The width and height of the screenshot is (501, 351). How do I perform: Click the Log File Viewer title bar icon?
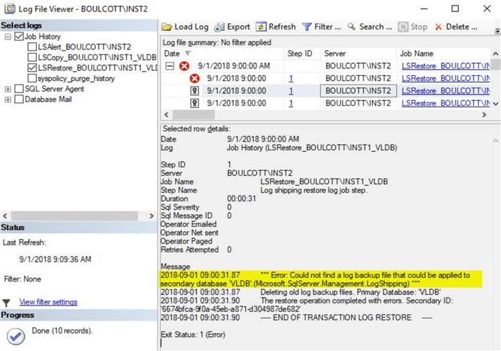pyautogui.click(x=9, y=9)
